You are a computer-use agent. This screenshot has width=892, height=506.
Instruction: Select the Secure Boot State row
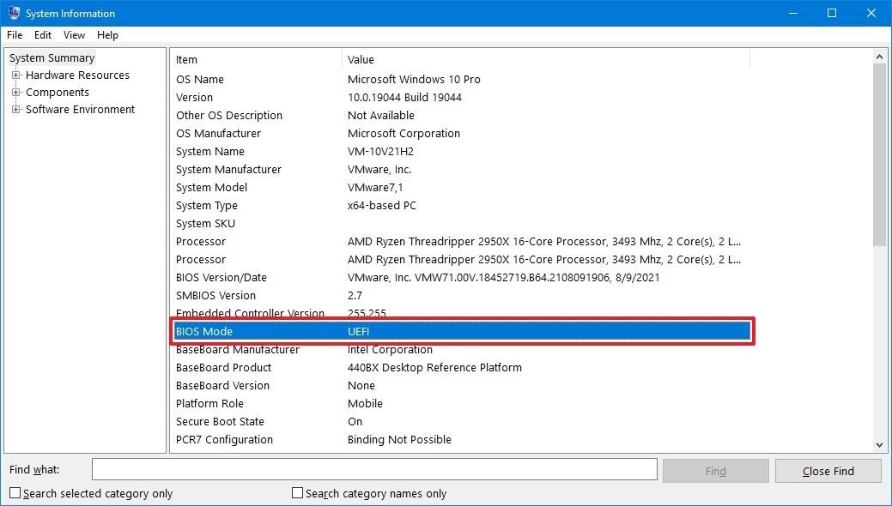pos(343,421)
